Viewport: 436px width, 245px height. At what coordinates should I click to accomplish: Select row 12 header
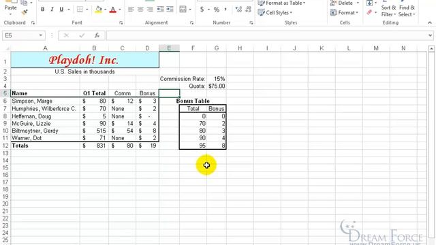[x=5, y=146]
